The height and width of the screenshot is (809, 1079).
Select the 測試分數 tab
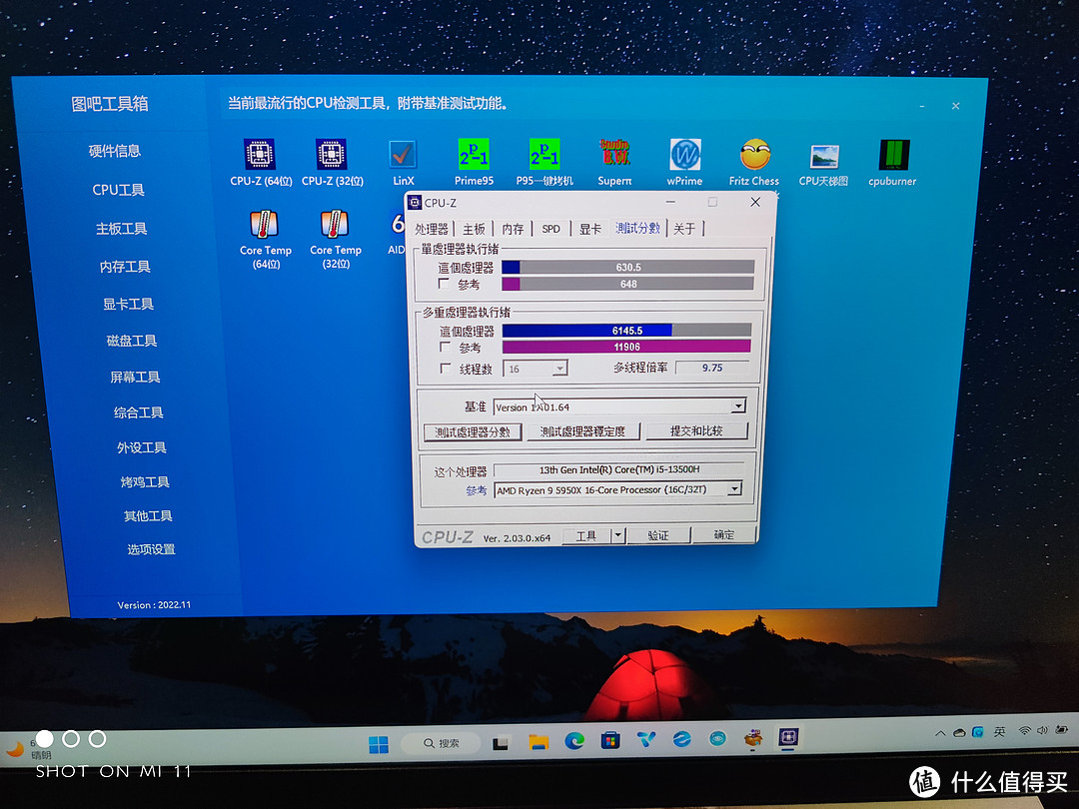tap(637, 228)
